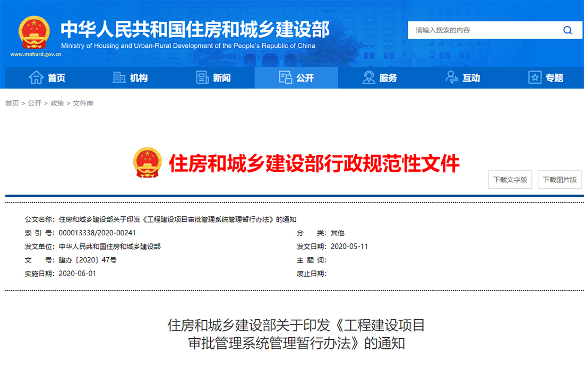Click the search magnifier icon
Viewport: 584px width, 369px height.
(x=567, y=30)
